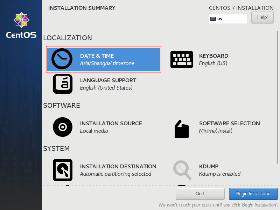Click the us keyboard layout field
The width and height of the screenshot is (280, 210).
point(228,19)
